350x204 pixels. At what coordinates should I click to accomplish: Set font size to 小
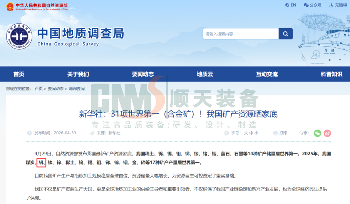[256, 133]
